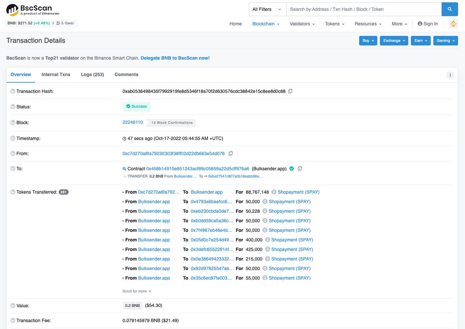The image size is (465, 329).
Task: Open recipient 0x3defc65522914f address link
Action: tap(212, 250)
